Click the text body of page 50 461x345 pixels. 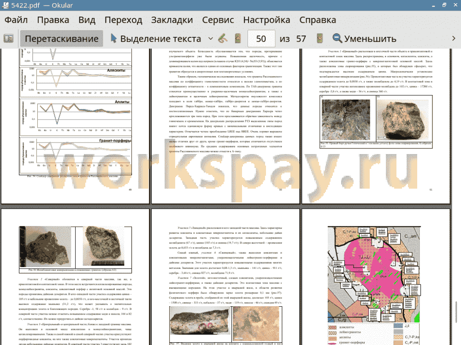(225, 101)
